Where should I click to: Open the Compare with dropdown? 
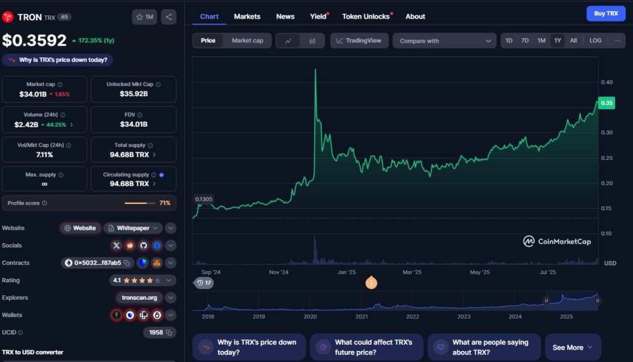click(x=444, y=41)
